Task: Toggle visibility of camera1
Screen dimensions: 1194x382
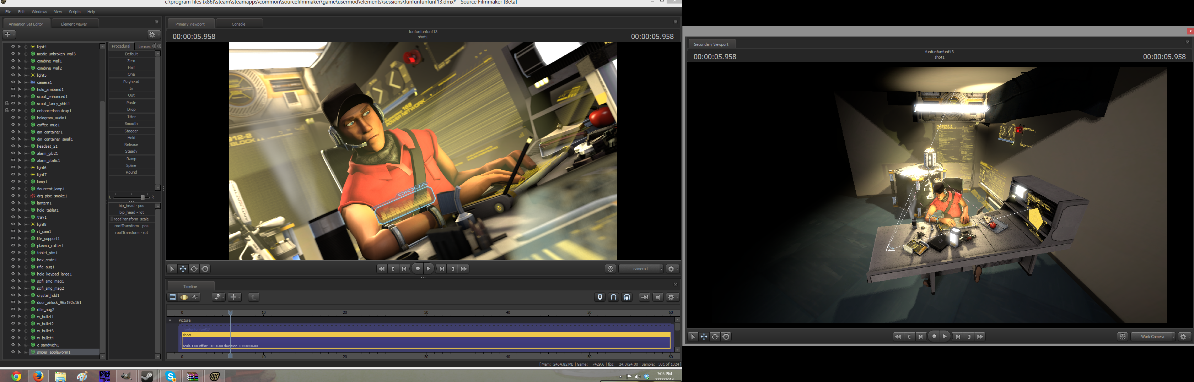Action: [x=13, y=82]
